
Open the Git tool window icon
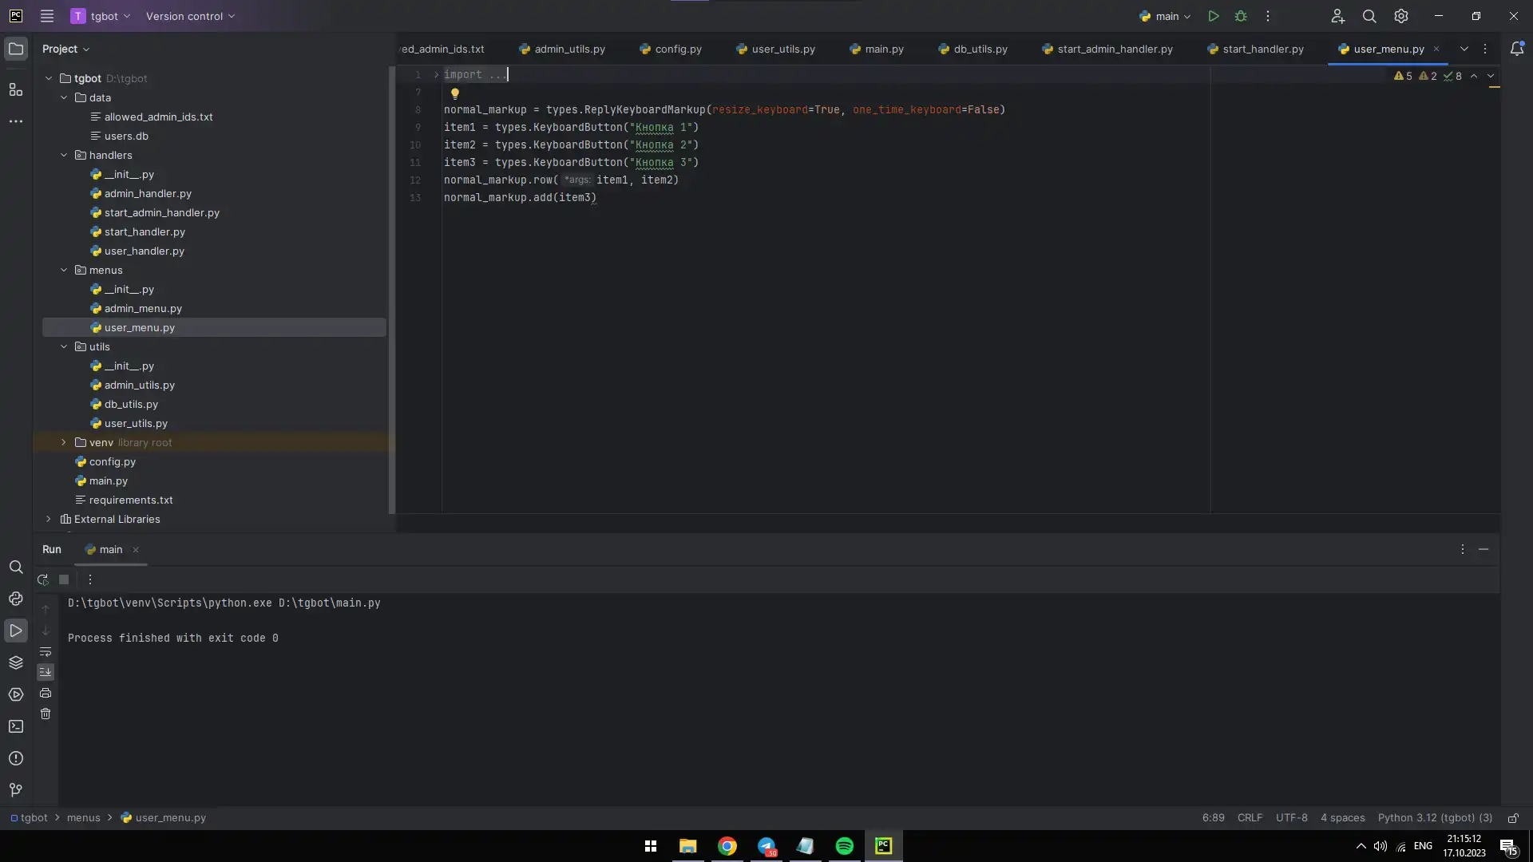(16, 790)
